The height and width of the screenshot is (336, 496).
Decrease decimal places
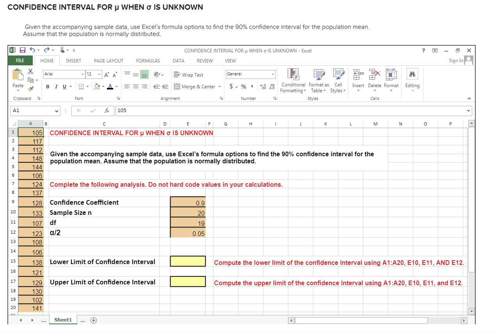[272, 86]
